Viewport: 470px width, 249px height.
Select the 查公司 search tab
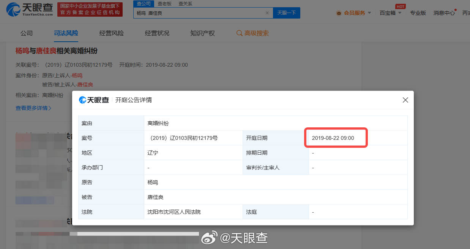tap(144, 3)
